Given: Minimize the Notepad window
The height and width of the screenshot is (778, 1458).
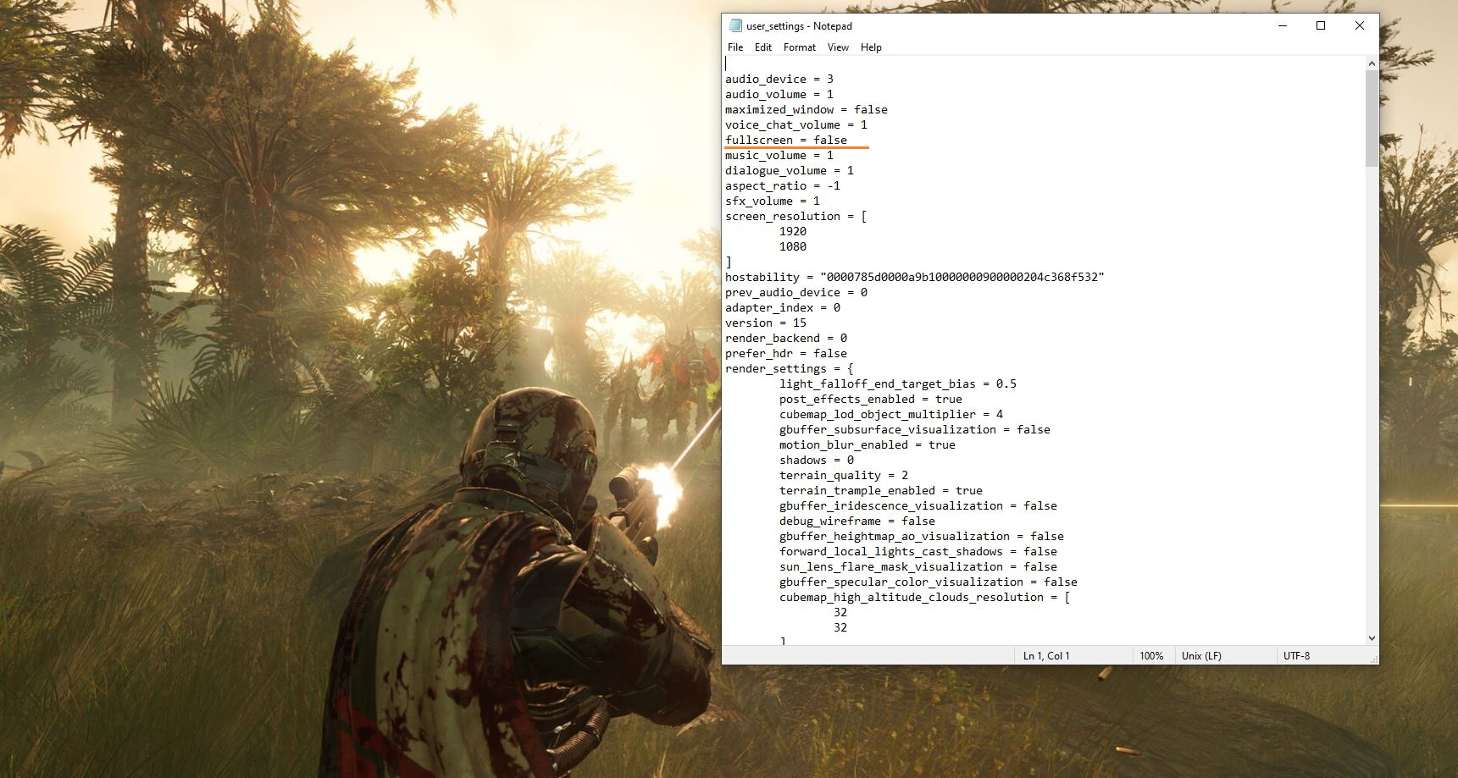Looking at the screenshot, I should (x=1282, y=25).
